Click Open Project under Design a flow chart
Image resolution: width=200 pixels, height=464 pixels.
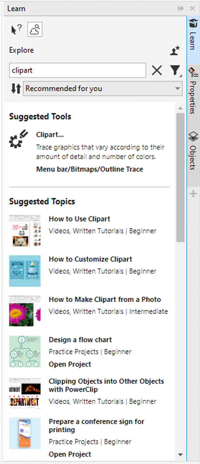point(70,364)
